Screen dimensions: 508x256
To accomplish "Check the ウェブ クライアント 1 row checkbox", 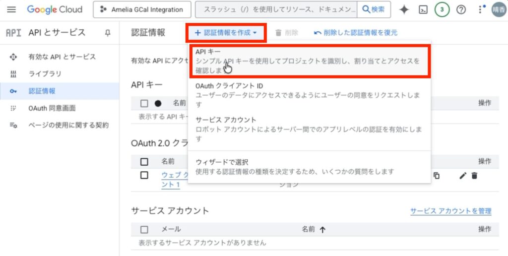I will point(144,175).
